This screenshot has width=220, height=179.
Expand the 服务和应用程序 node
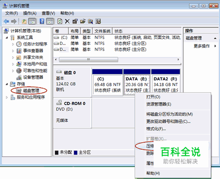click(x=7, y=97)
